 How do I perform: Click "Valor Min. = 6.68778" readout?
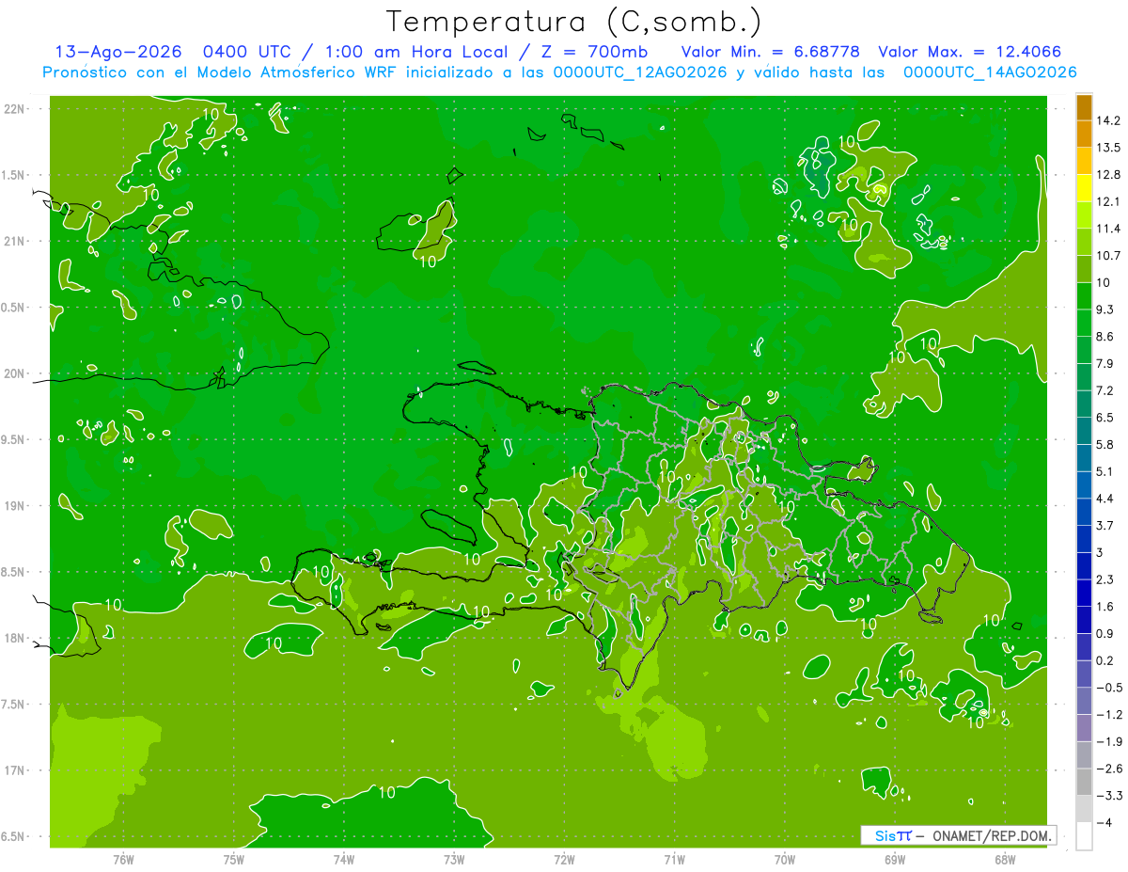[x=771, y=52]
